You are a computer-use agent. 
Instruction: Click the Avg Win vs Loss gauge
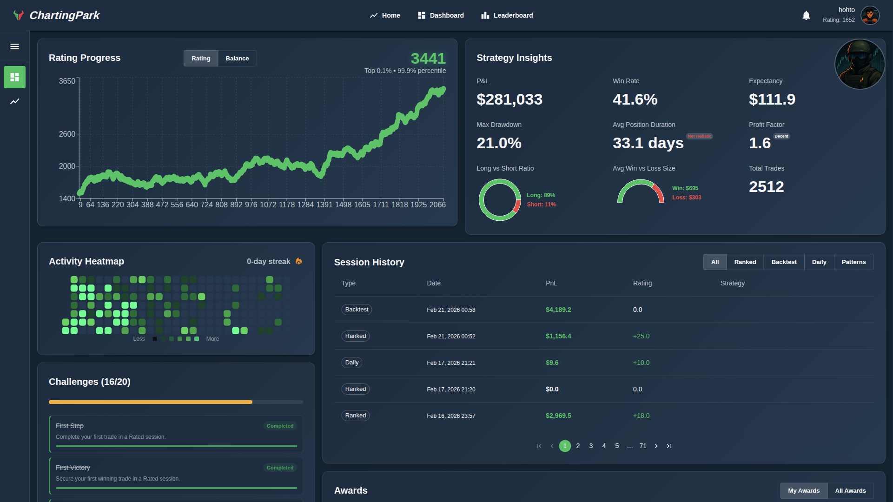coord(641,192)
